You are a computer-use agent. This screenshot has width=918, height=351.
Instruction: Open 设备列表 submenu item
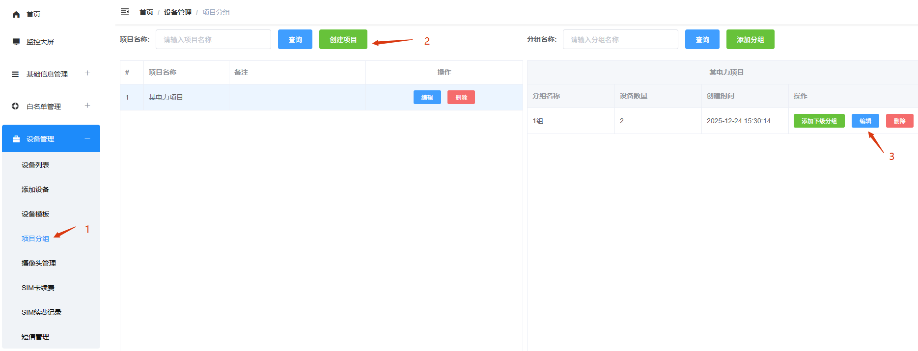tap(35, 165)
